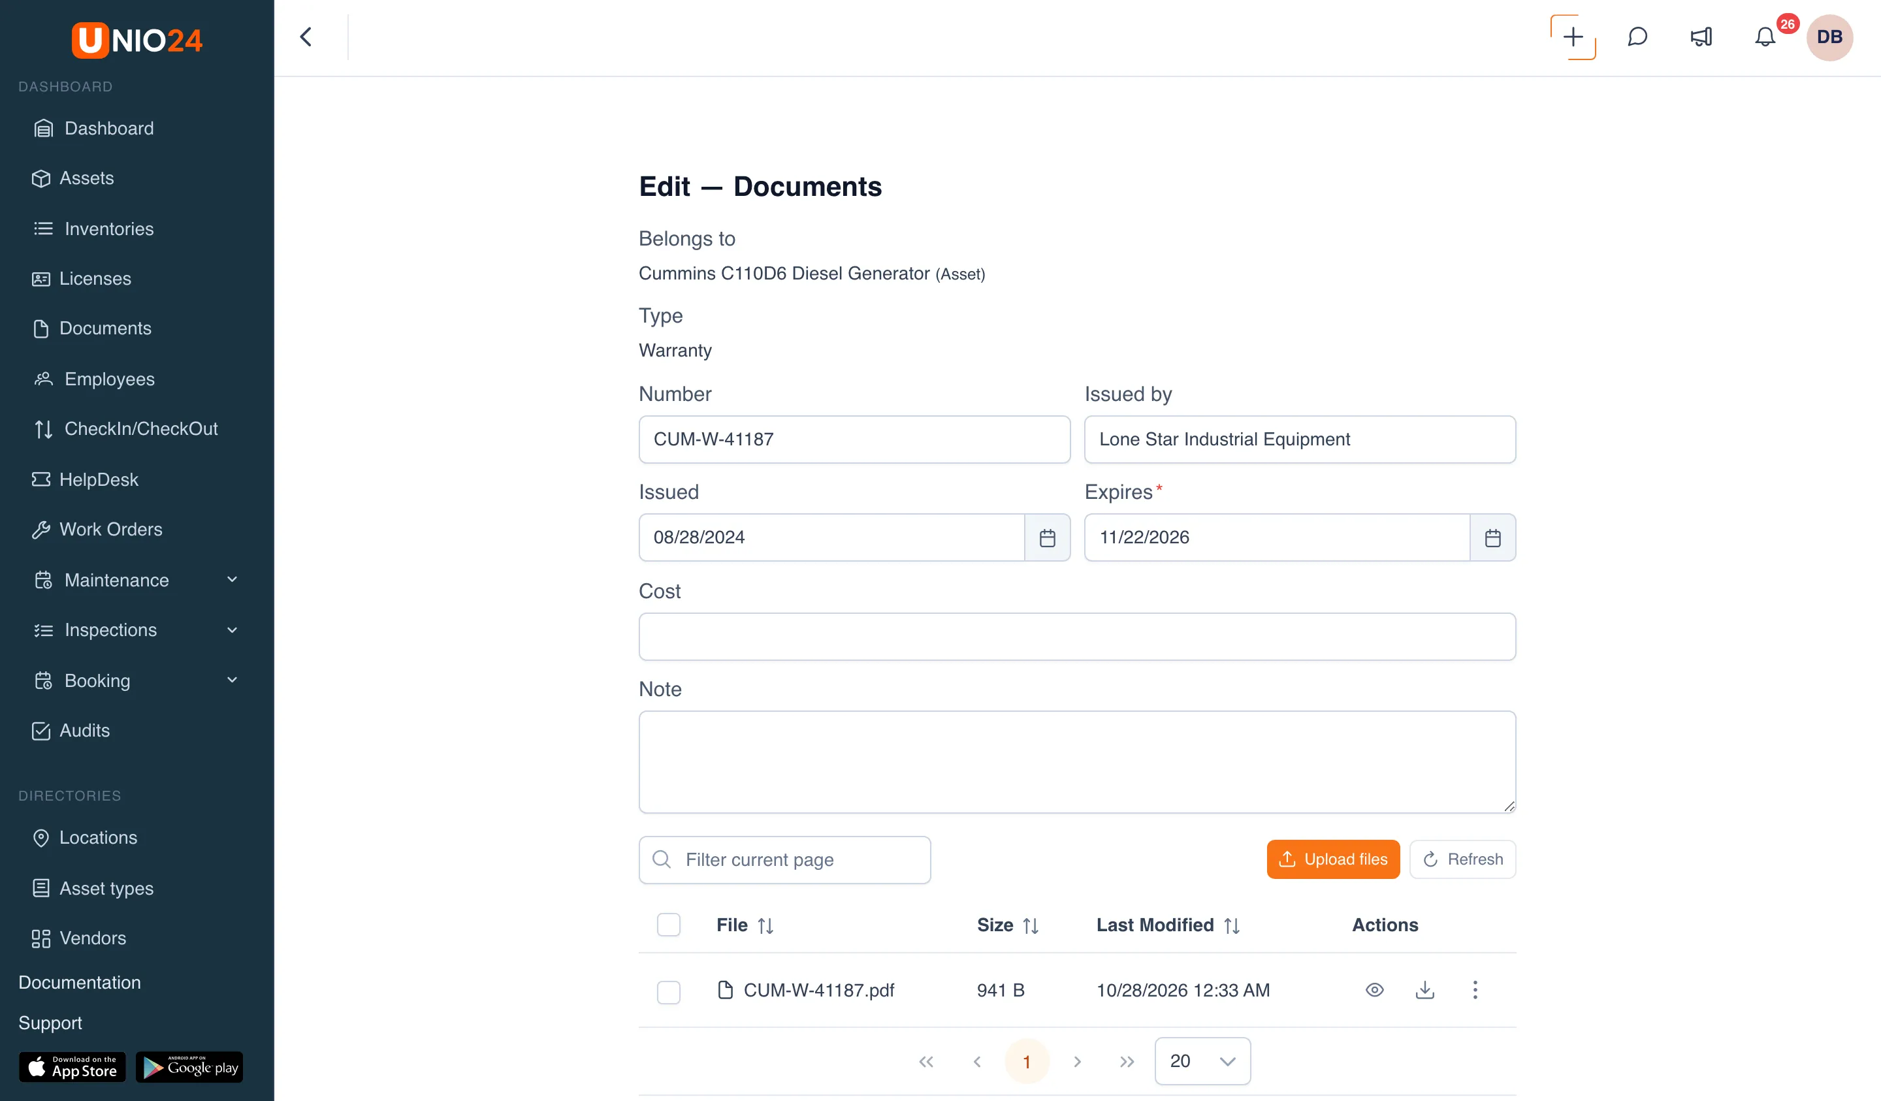Open the Issued date calendar picker

click(1047, 537)
